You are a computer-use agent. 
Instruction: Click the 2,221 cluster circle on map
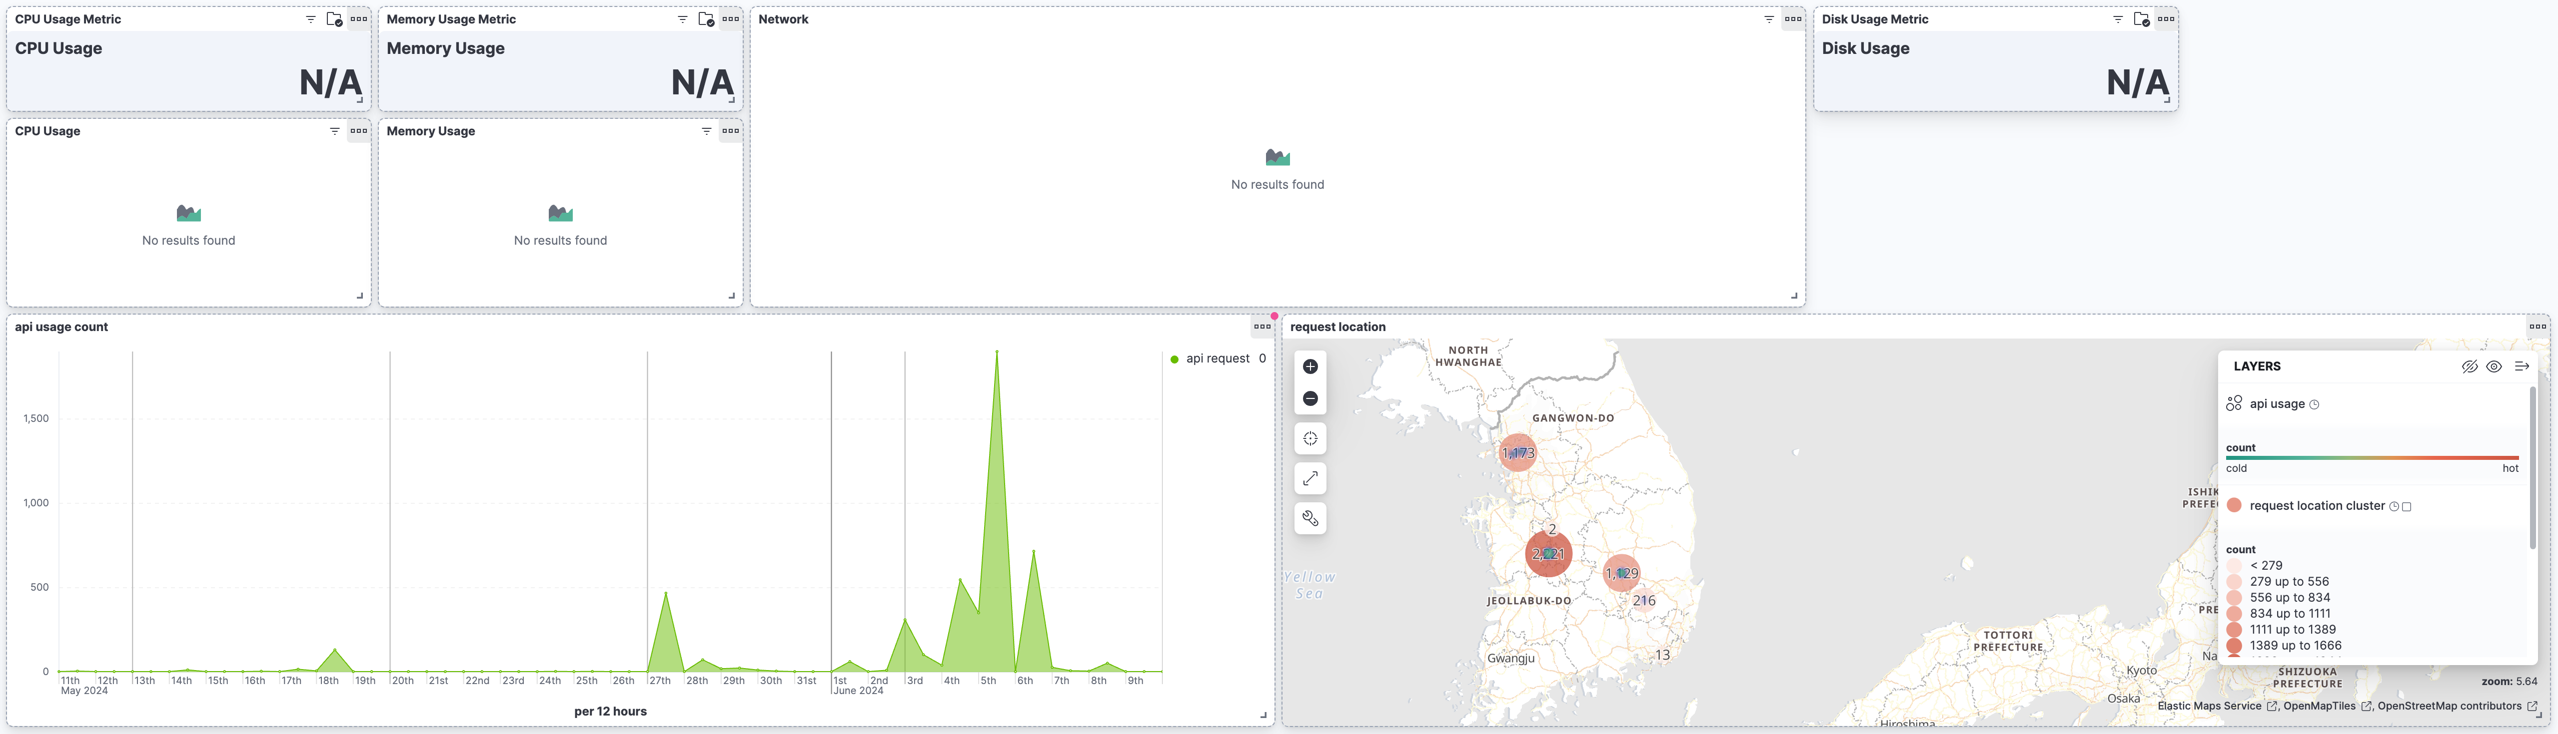(1548, 554)
